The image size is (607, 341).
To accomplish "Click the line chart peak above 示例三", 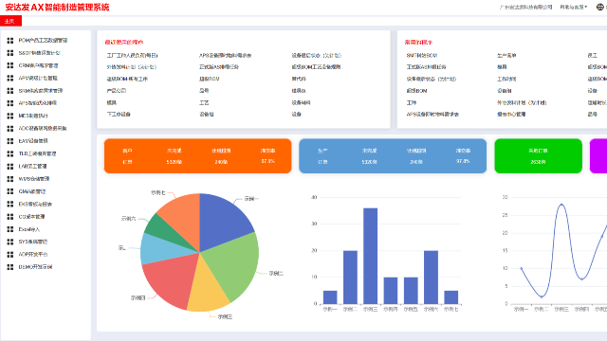I will [x=561, y=205].
